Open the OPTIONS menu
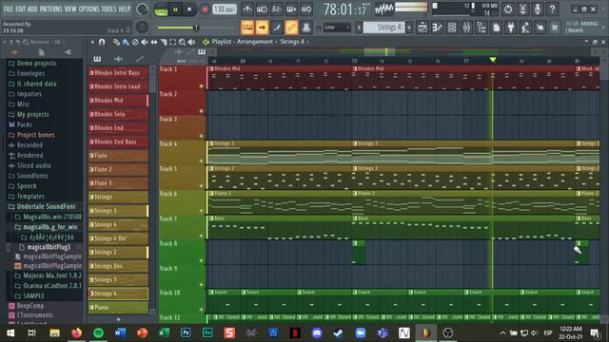Screen dimensions: 609x342 click(88, 9)
